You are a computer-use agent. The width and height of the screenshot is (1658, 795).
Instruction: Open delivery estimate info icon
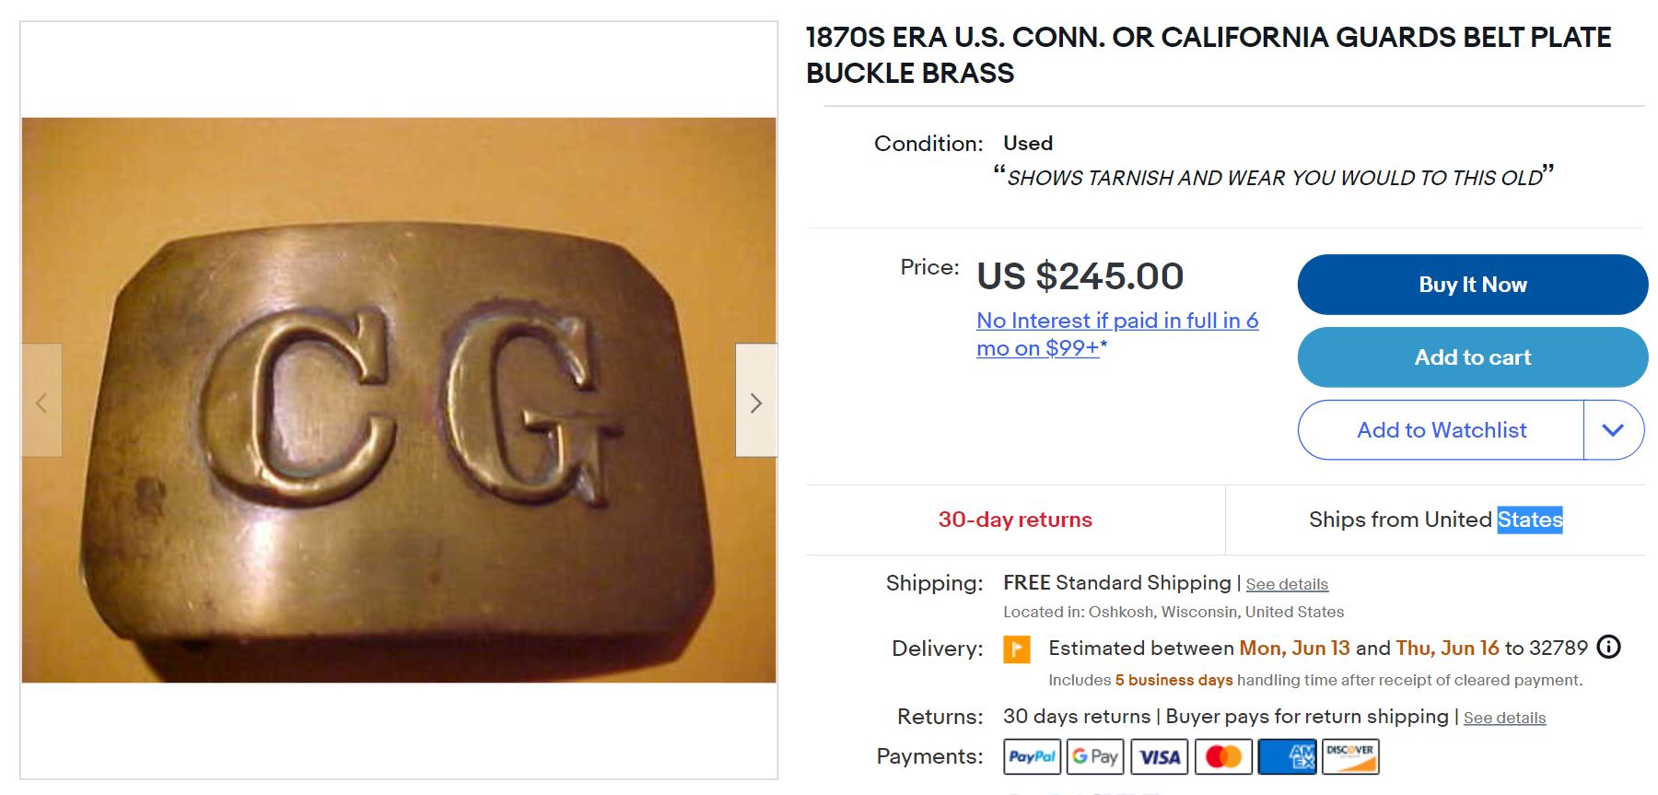tap(1608, 647)
